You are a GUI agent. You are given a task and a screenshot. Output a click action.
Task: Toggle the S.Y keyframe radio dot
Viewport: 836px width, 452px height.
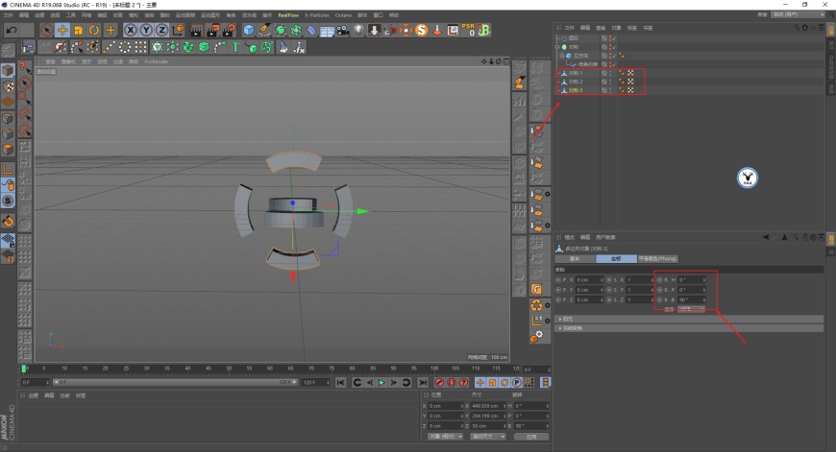609,290
